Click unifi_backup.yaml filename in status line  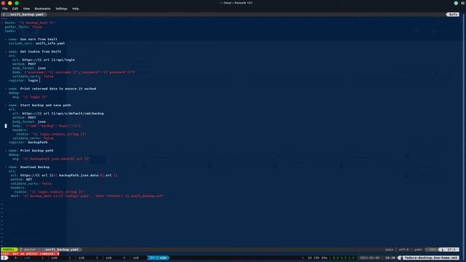click(62, 250)
